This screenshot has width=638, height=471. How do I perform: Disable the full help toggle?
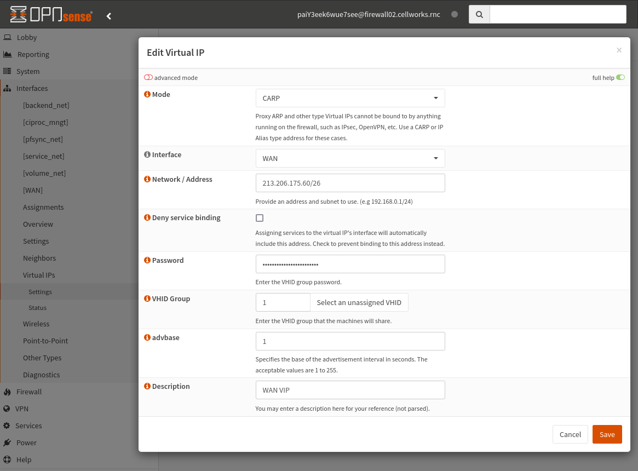click(620, 77)
